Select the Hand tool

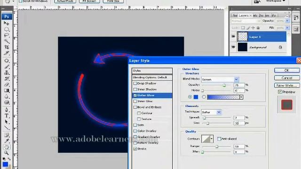6,147
